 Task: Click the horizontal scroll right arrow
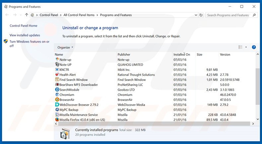(253, 124)
